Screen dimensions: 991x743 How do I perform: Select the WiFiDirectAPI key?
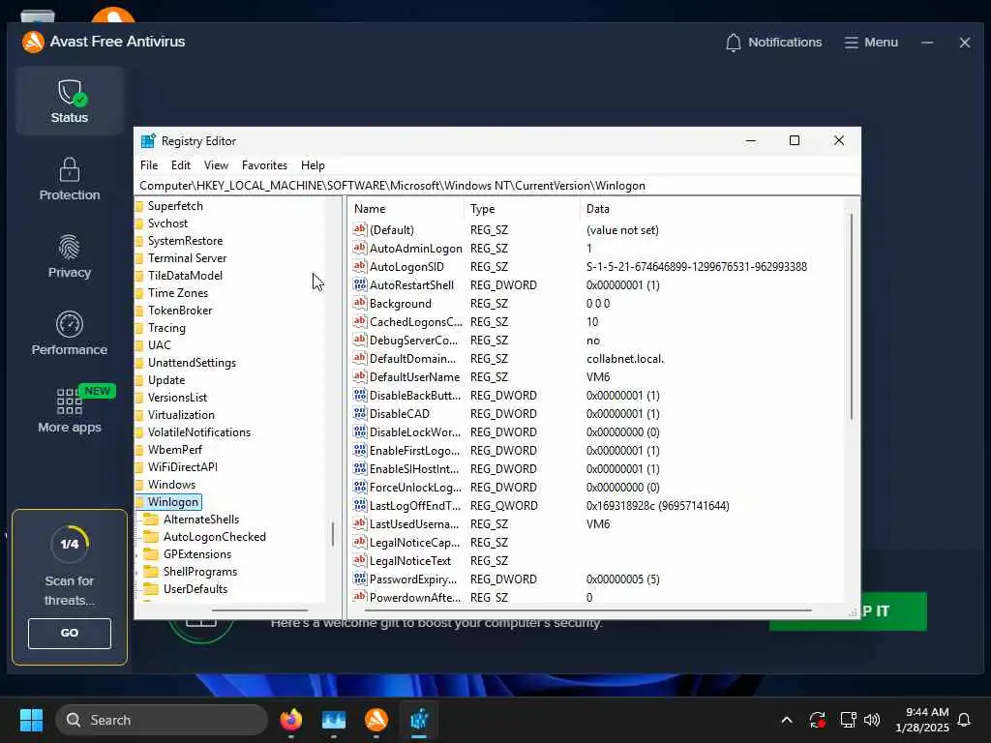pos(183,467)
